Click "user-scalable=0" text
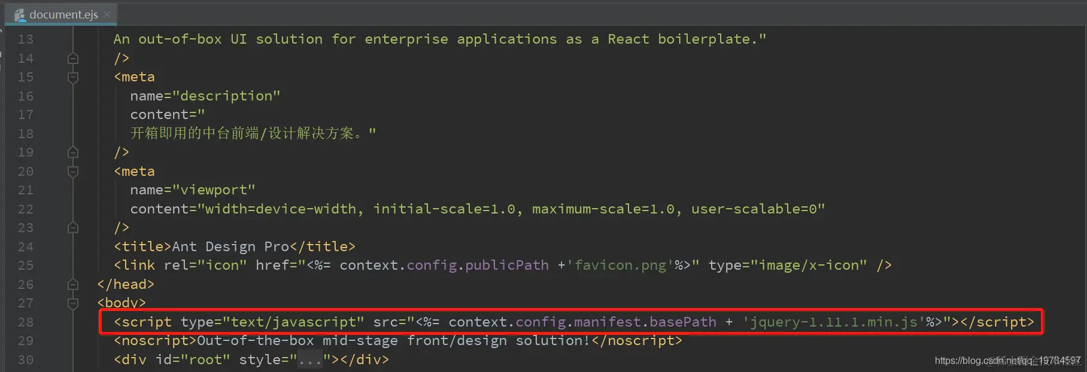The width and height of the screenshot is (1087, 372). click(x=754, y=209)
